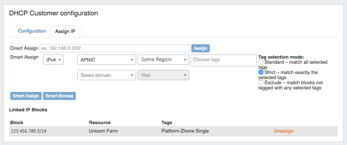347x145 pixels.
Task: Switch to the Configuration tab
Action: click(x=32, y=31)
